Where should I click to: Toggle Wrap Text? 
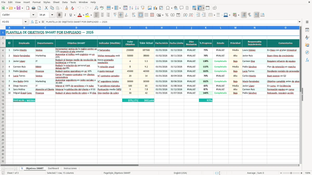point(133,15)
